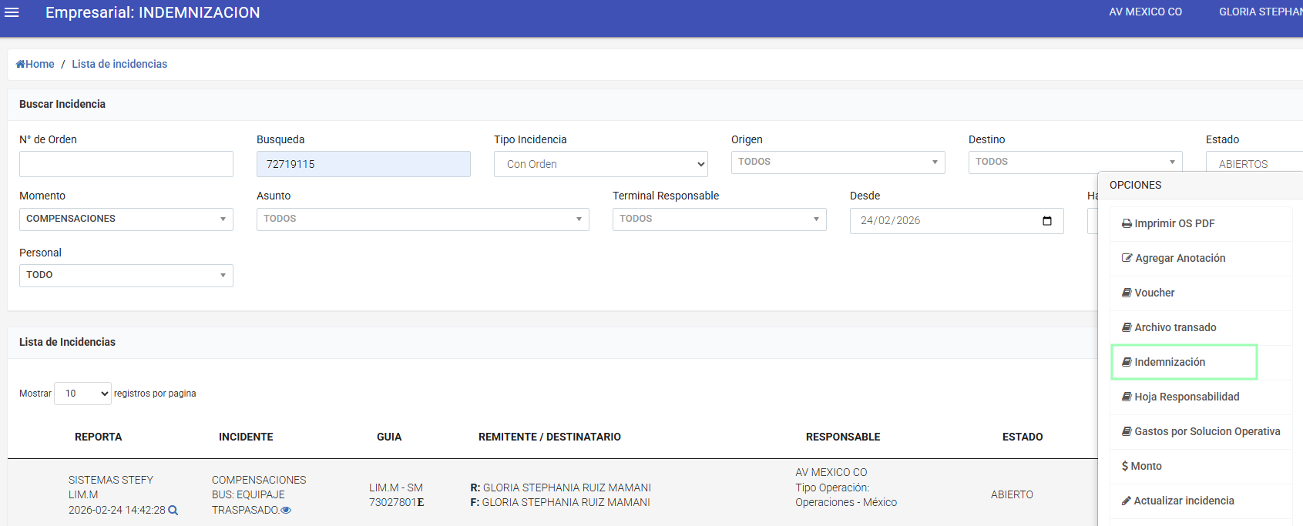Go to the Home breadcrumb link
1303x526 pixels.
tap(35, 64)
